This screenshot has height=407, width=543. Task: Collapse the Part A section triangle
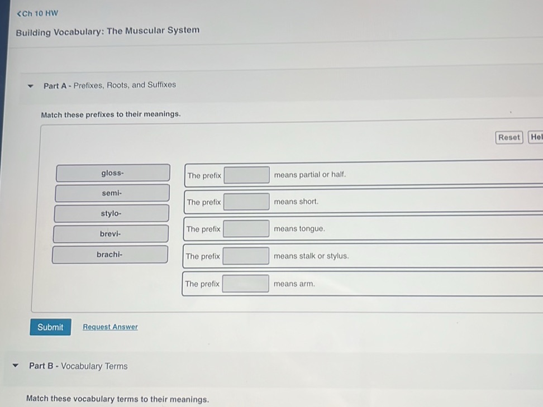(x=32, y=87)
